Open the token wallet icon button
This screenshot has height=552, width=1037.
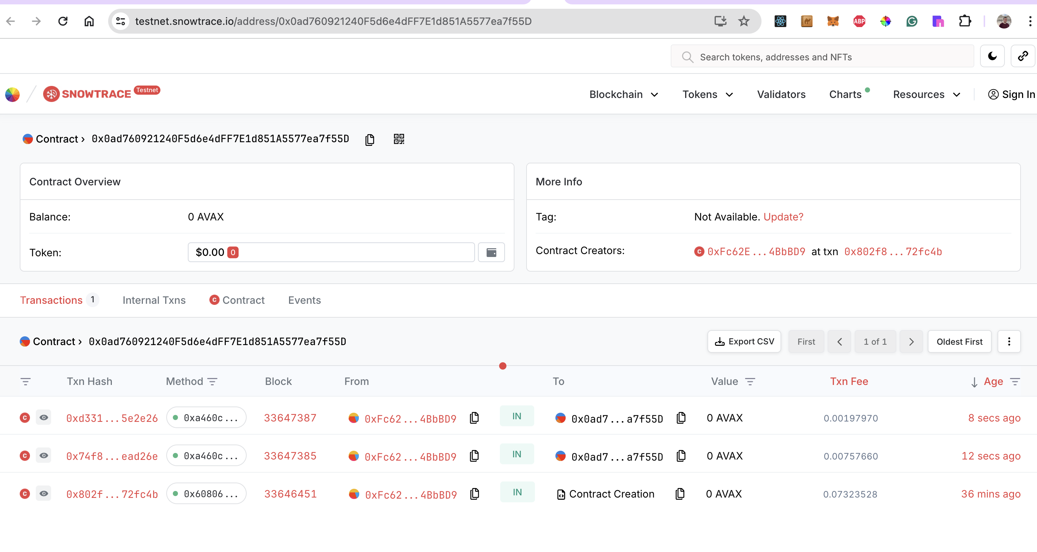click(x=491, y=253)
